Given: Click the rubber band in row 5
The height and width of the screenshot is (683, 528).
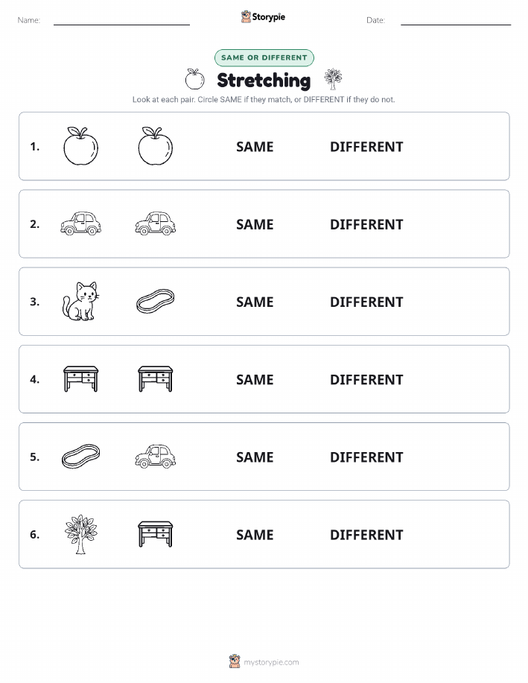Looking at the screenshot, I should pos(80,457).
